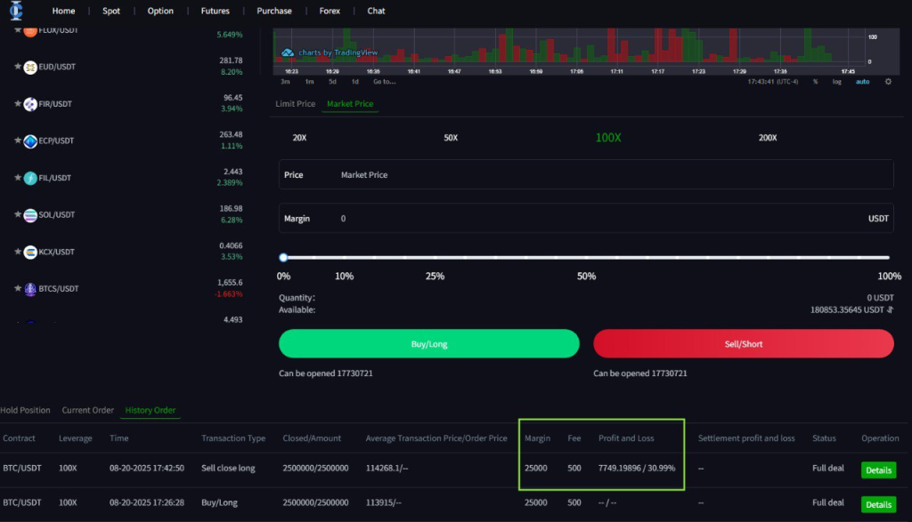
Task: Click the transfer icon beside available balance
Action: [x=890, y=309]
